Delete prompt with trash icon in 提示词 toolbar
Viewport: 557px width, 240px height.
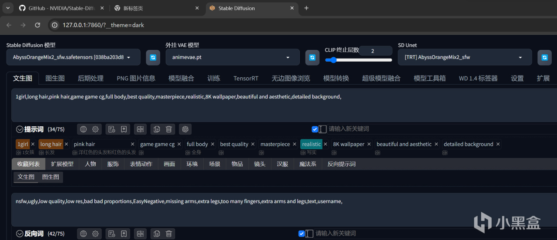coord(169,129)
